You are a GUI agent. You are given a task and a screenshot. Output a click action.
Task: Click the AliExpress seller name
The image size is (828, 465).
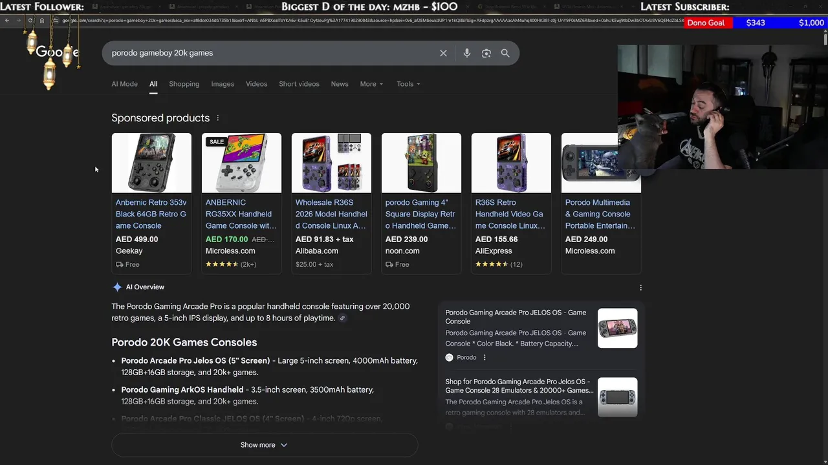click(x=494, y=251)
